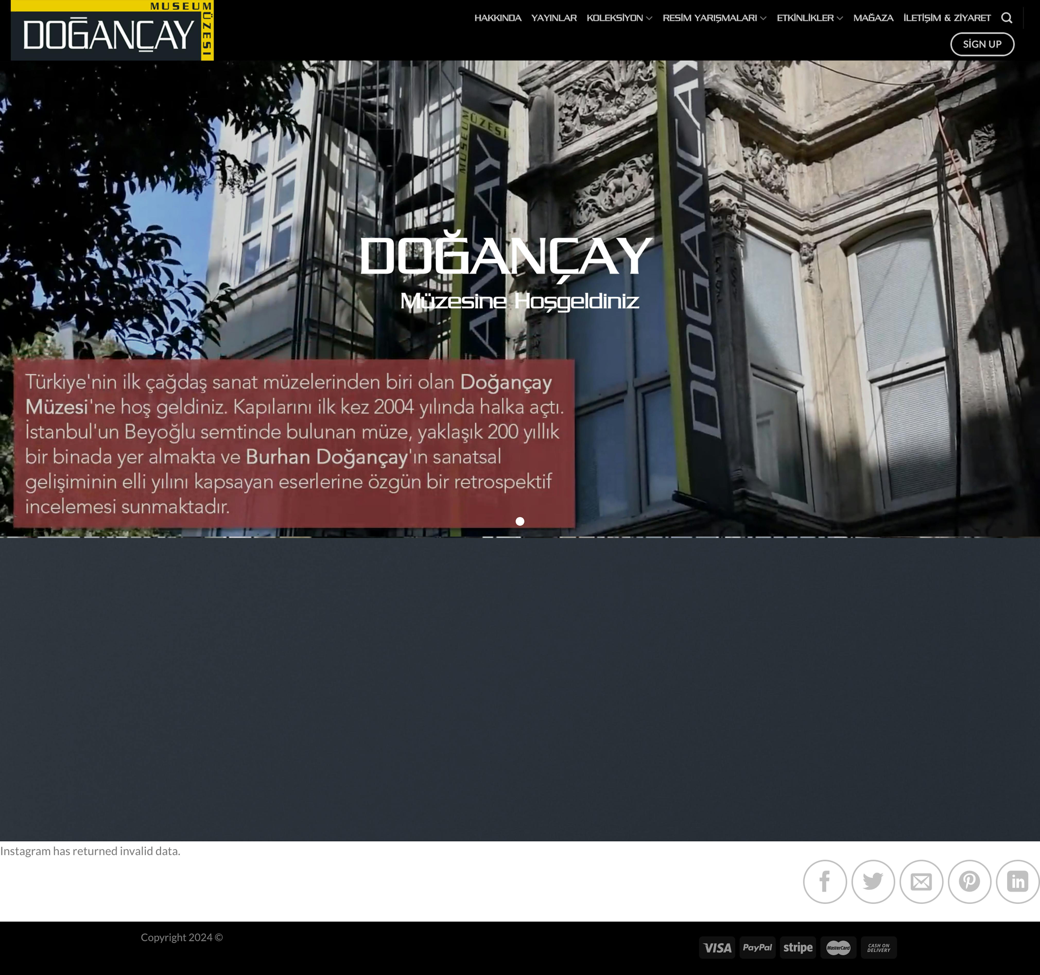
Task: Click the red welcome paragraph box
Action: coord(294,443)
